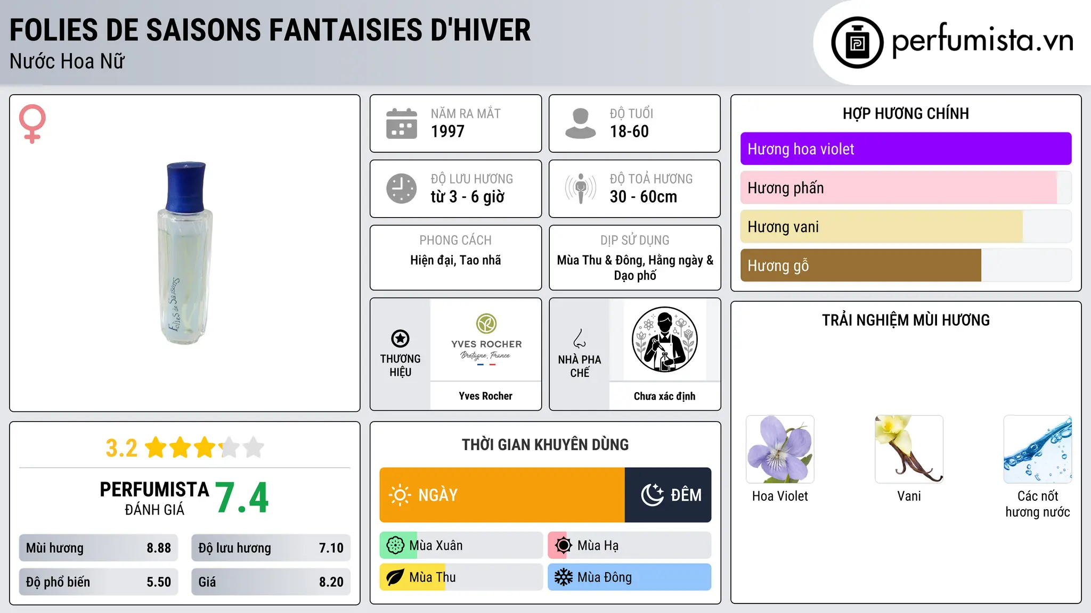Screen dimensions: 1091x613
Task: Click the Nước Hoa Nữ subtitle
Action: pos(67,61)
